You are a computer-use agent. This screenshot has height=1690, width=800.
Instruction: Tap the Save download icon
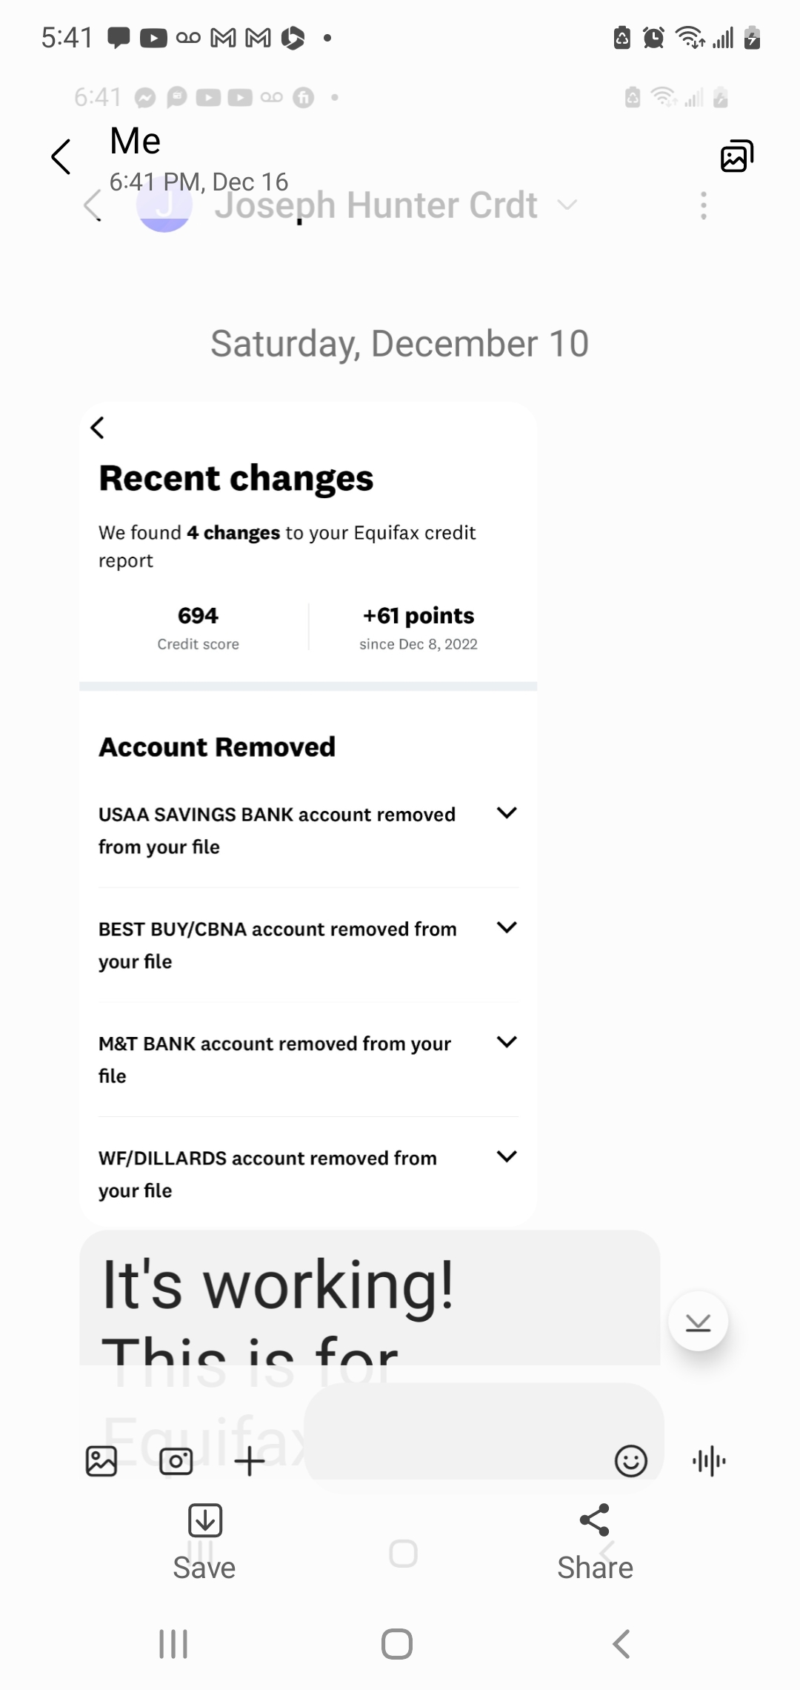tap(205, 1520)
